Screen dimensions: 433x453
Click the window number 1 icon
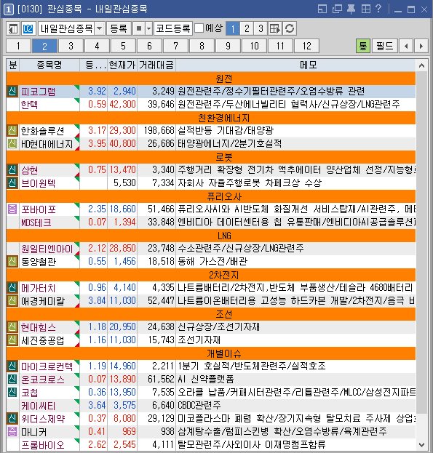9,9
